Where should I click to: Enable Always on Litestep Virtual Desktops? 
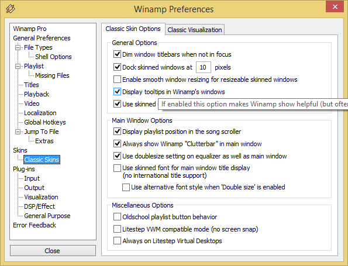coord(117,241)
